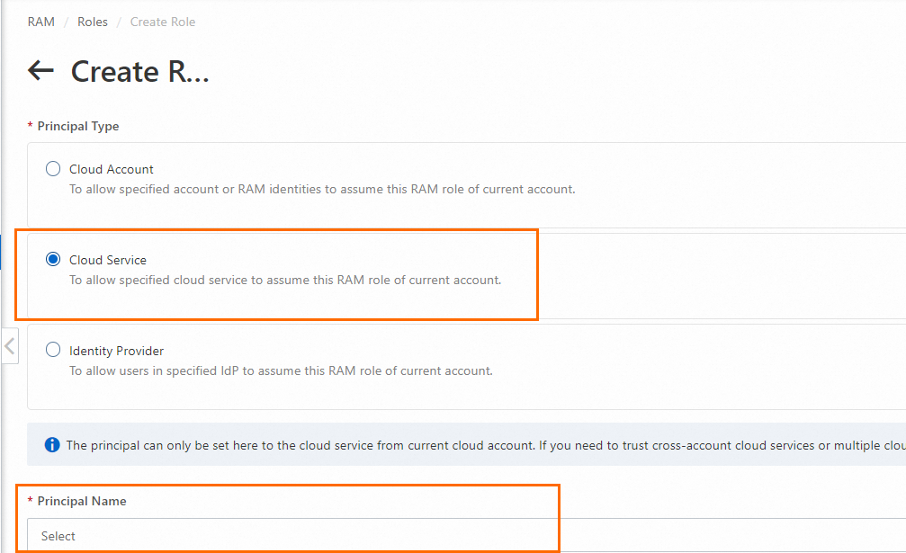
Task: Click the truncated Create R... page heading
Action: click(x=139, y=72)
